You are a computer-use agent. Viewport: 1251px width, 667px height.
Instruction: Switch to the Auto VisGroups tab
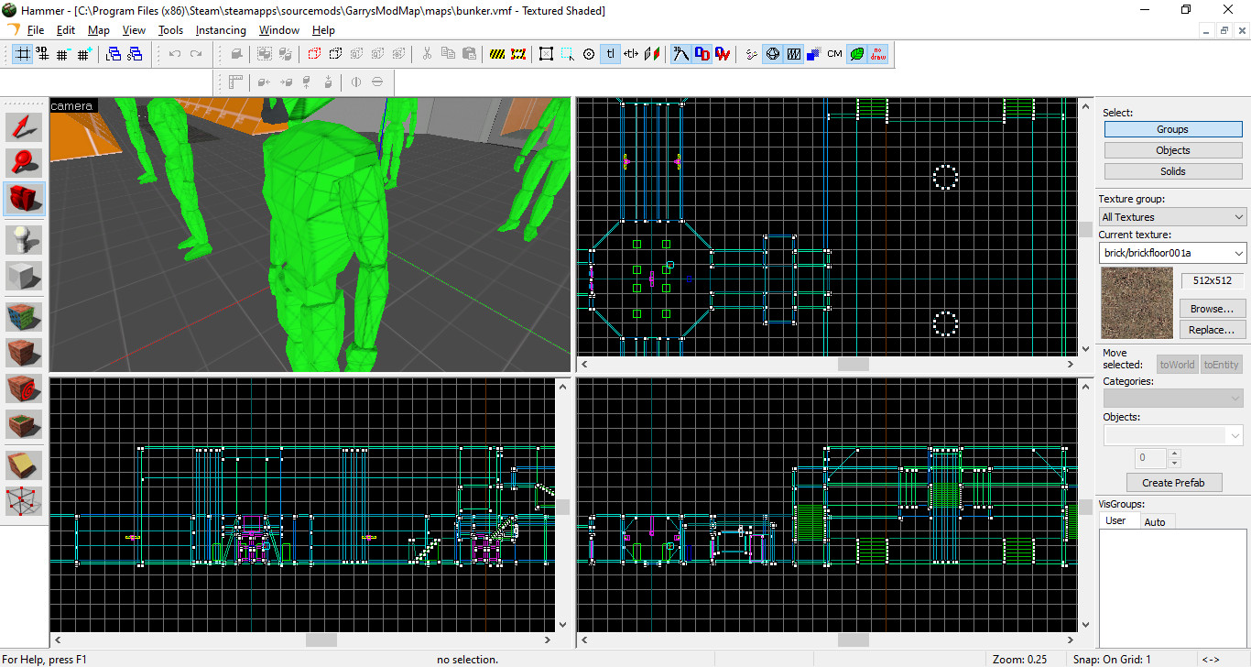[1155, 521]
